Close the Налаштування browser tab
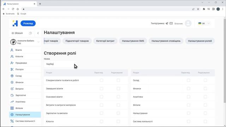 click(x=35, y=4)
